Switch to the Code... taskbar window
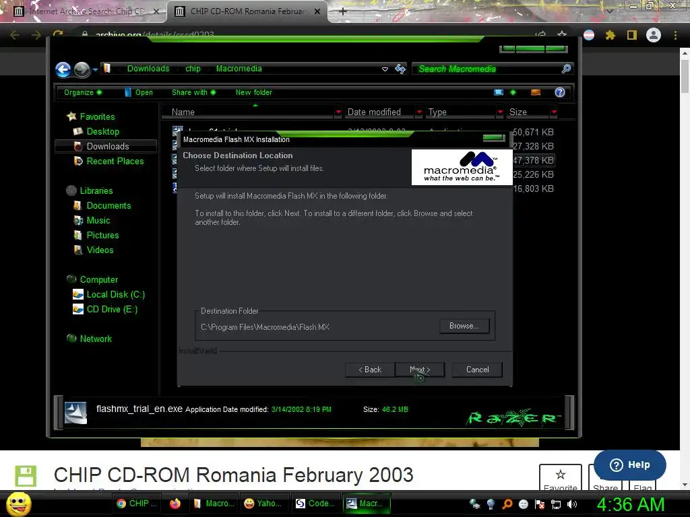Viewport: 690px width, 517px height. [315, 504]
